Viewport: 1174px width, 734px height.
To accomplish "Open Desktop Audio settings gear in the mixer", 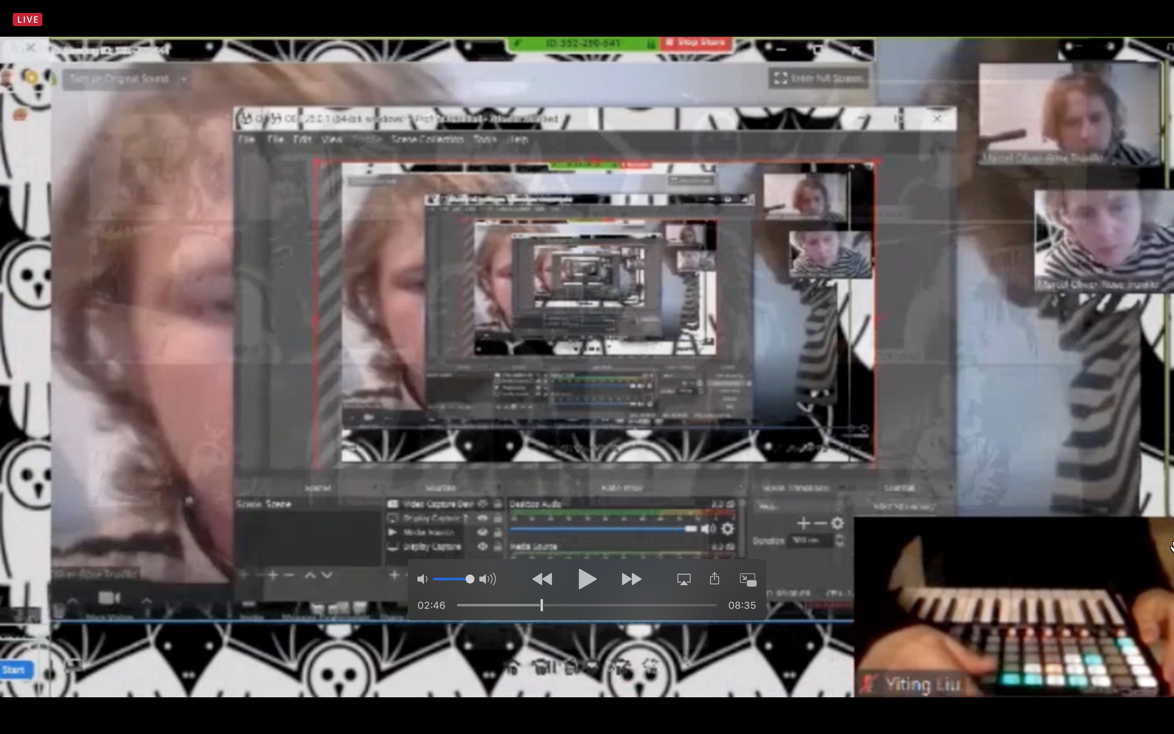I will point(727,528).
